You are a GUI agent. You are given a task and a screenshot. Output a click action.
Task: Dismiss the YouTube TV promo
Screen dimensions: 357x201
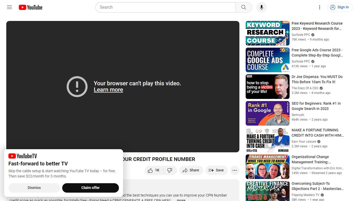(x=34, y=188)
